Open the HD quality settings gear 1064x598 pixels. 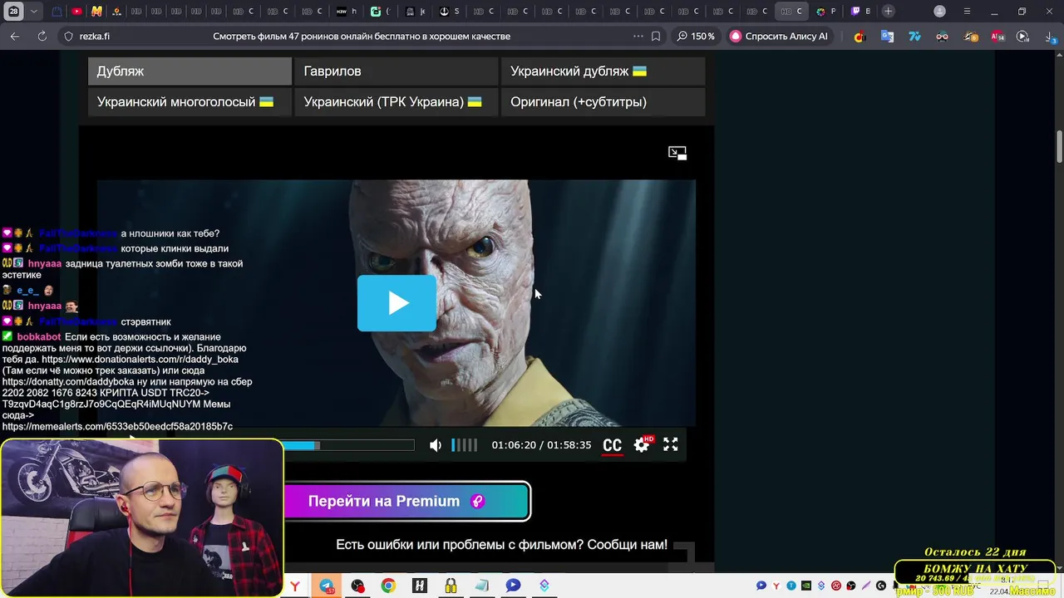tap(642, 444)
